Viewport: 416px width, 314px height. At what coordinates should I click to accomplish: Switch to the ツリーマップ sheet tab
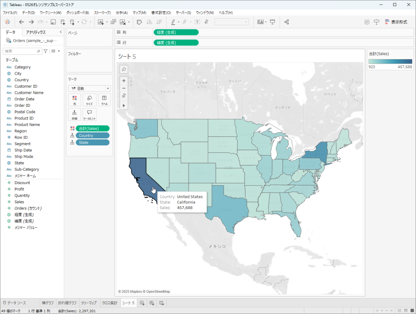coord(89,303)
